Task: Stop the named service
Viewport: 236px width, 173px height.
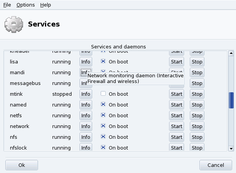Action: coord(197,105)
